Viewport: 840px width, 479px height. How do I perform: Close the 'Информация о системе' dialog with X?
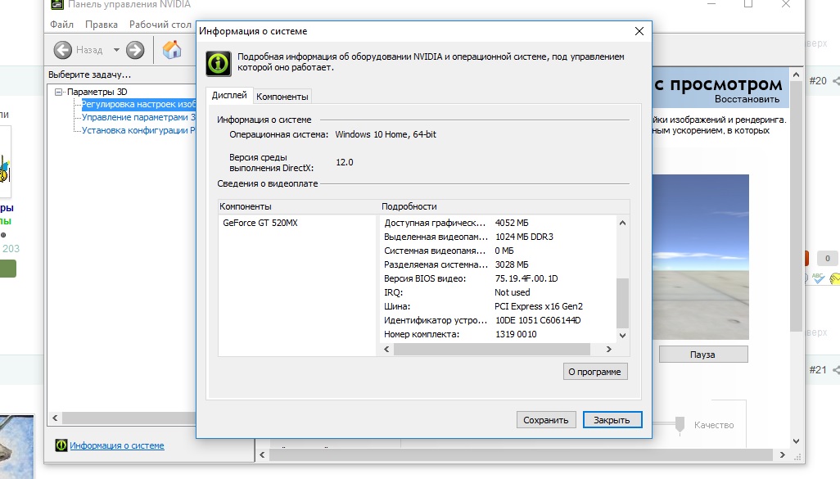(x=639, y=31)
